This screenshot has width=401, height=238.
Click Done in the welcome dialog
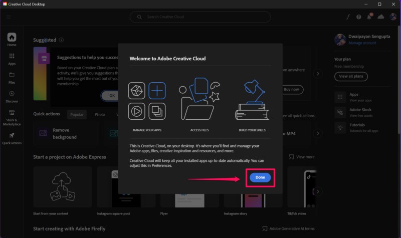click(x=260, y=177)
